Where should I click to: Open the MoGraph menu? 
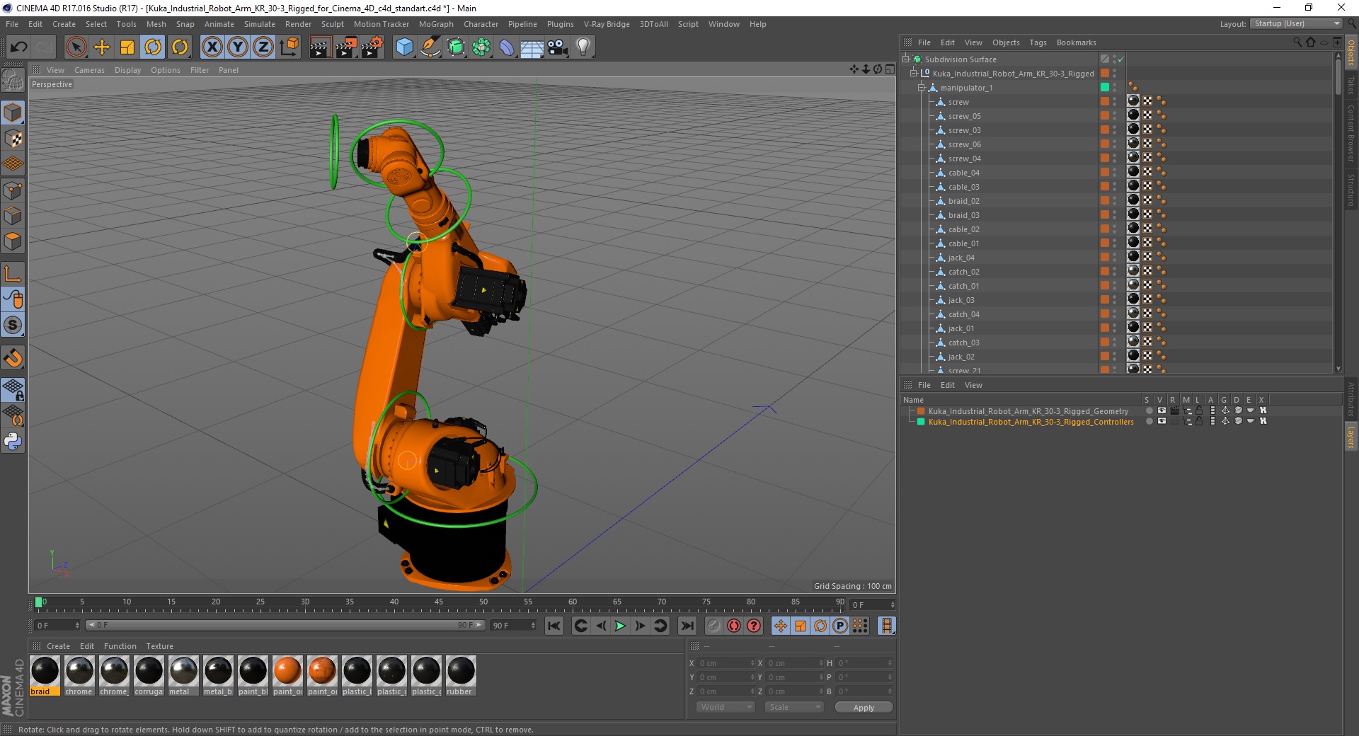click(436, 24)
